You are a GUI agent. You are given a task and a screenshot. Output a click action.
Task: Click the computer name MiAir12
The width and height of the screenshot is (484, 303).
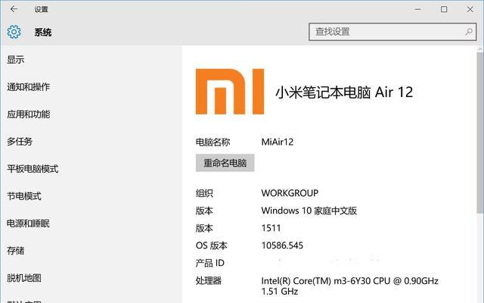click(x=278, y=142)
